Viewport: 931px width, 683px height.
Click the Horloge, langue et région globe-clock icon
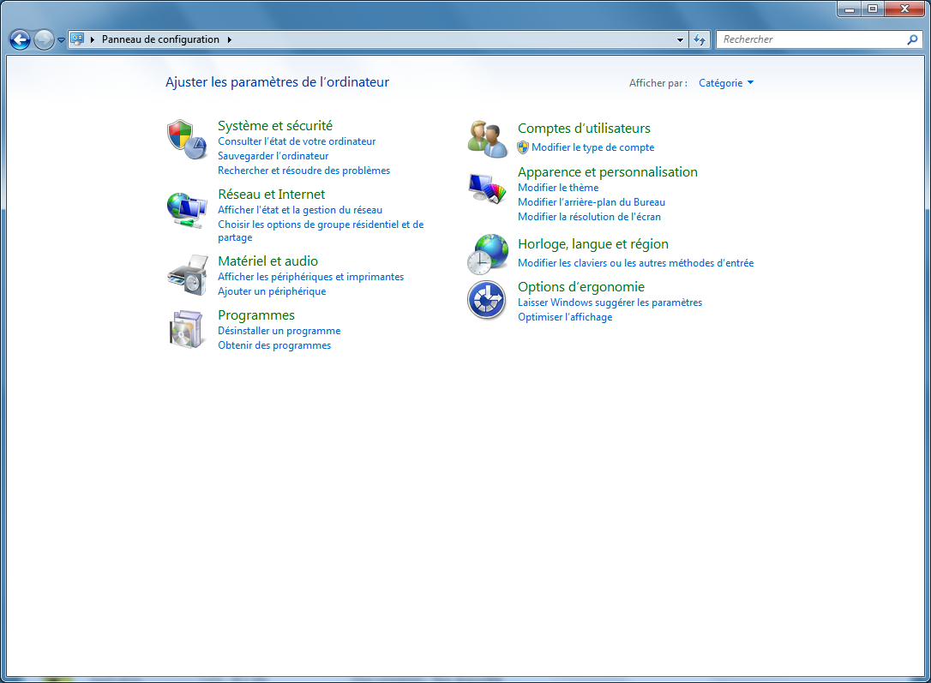point(488,254)
